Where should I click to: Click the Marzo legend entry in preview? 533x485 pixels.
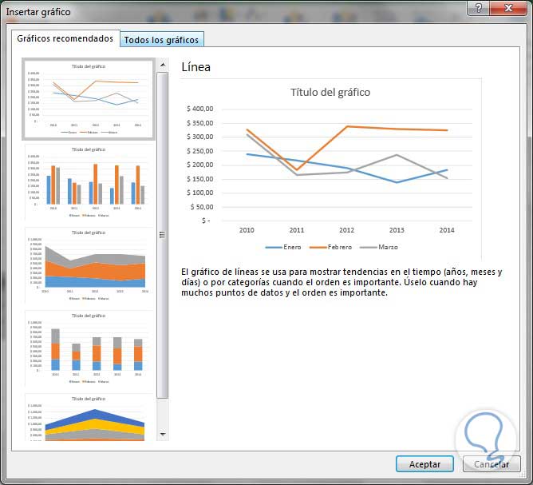point(379,247)
